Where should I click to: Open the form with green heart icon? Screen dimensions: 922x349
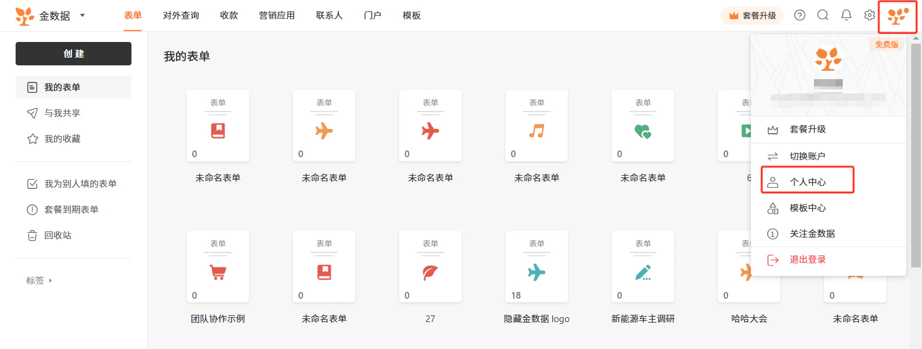(643, 126)
